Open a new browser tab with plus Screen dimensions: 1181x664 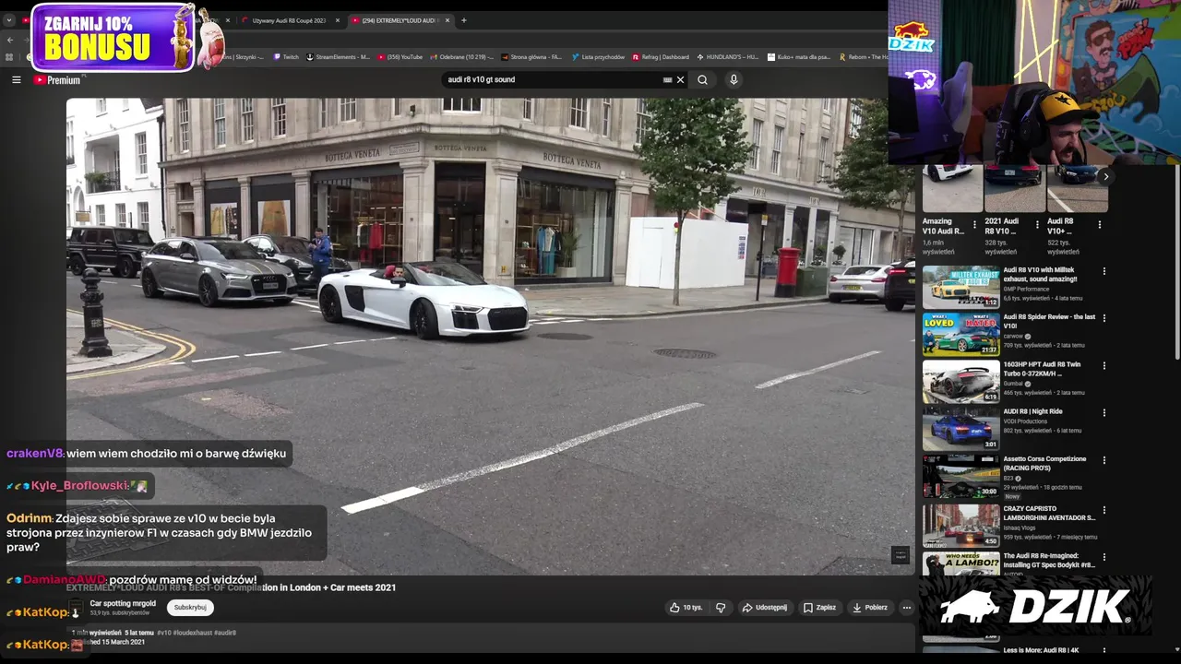464,20
